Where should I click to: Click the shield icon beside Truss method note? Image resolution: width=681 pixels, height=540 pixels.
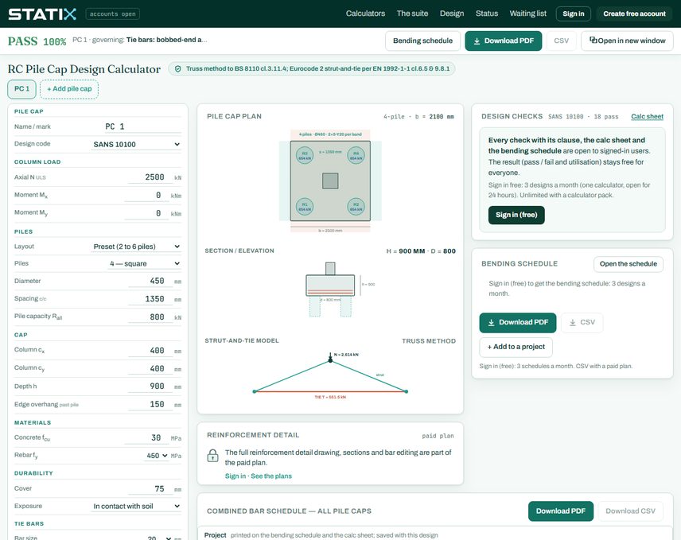tap(177, 68)
